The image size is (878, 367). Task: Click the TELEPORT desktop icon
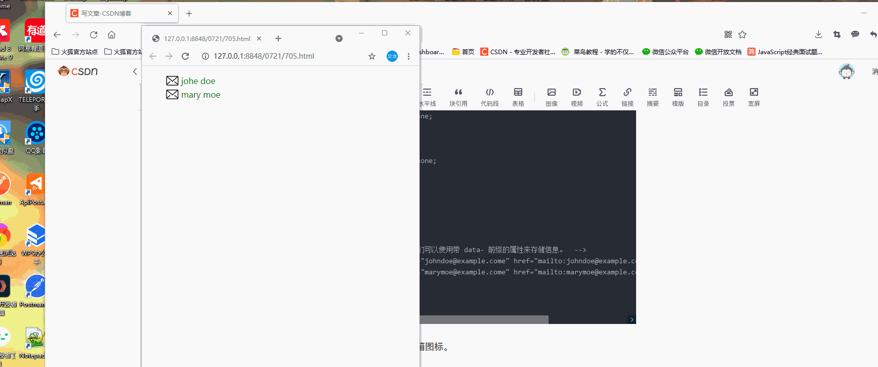pyautogui.click(x=34, y=90)
